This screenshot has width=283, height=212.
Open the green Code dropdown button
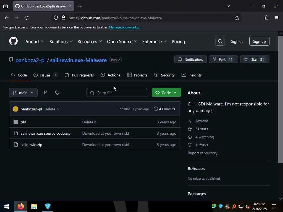tap(166, 92)
